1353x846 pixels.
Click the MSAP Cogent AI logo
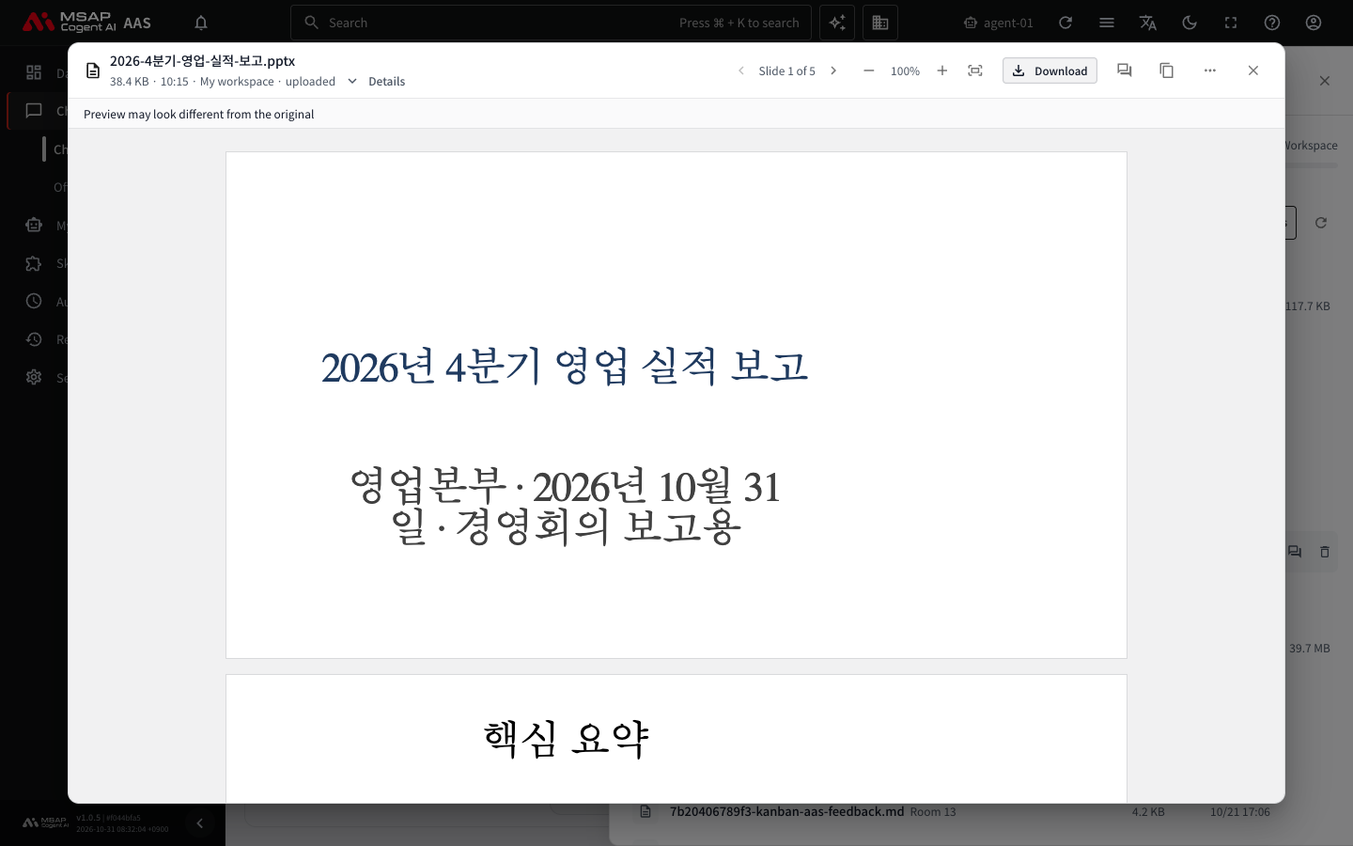click(x=69, y=23)
